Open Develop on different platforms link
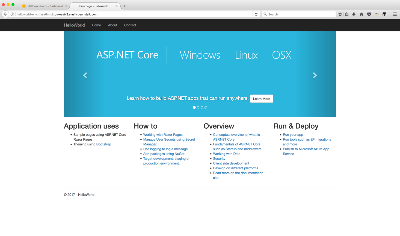Screen dimensions: 400x236 [236, 168]
